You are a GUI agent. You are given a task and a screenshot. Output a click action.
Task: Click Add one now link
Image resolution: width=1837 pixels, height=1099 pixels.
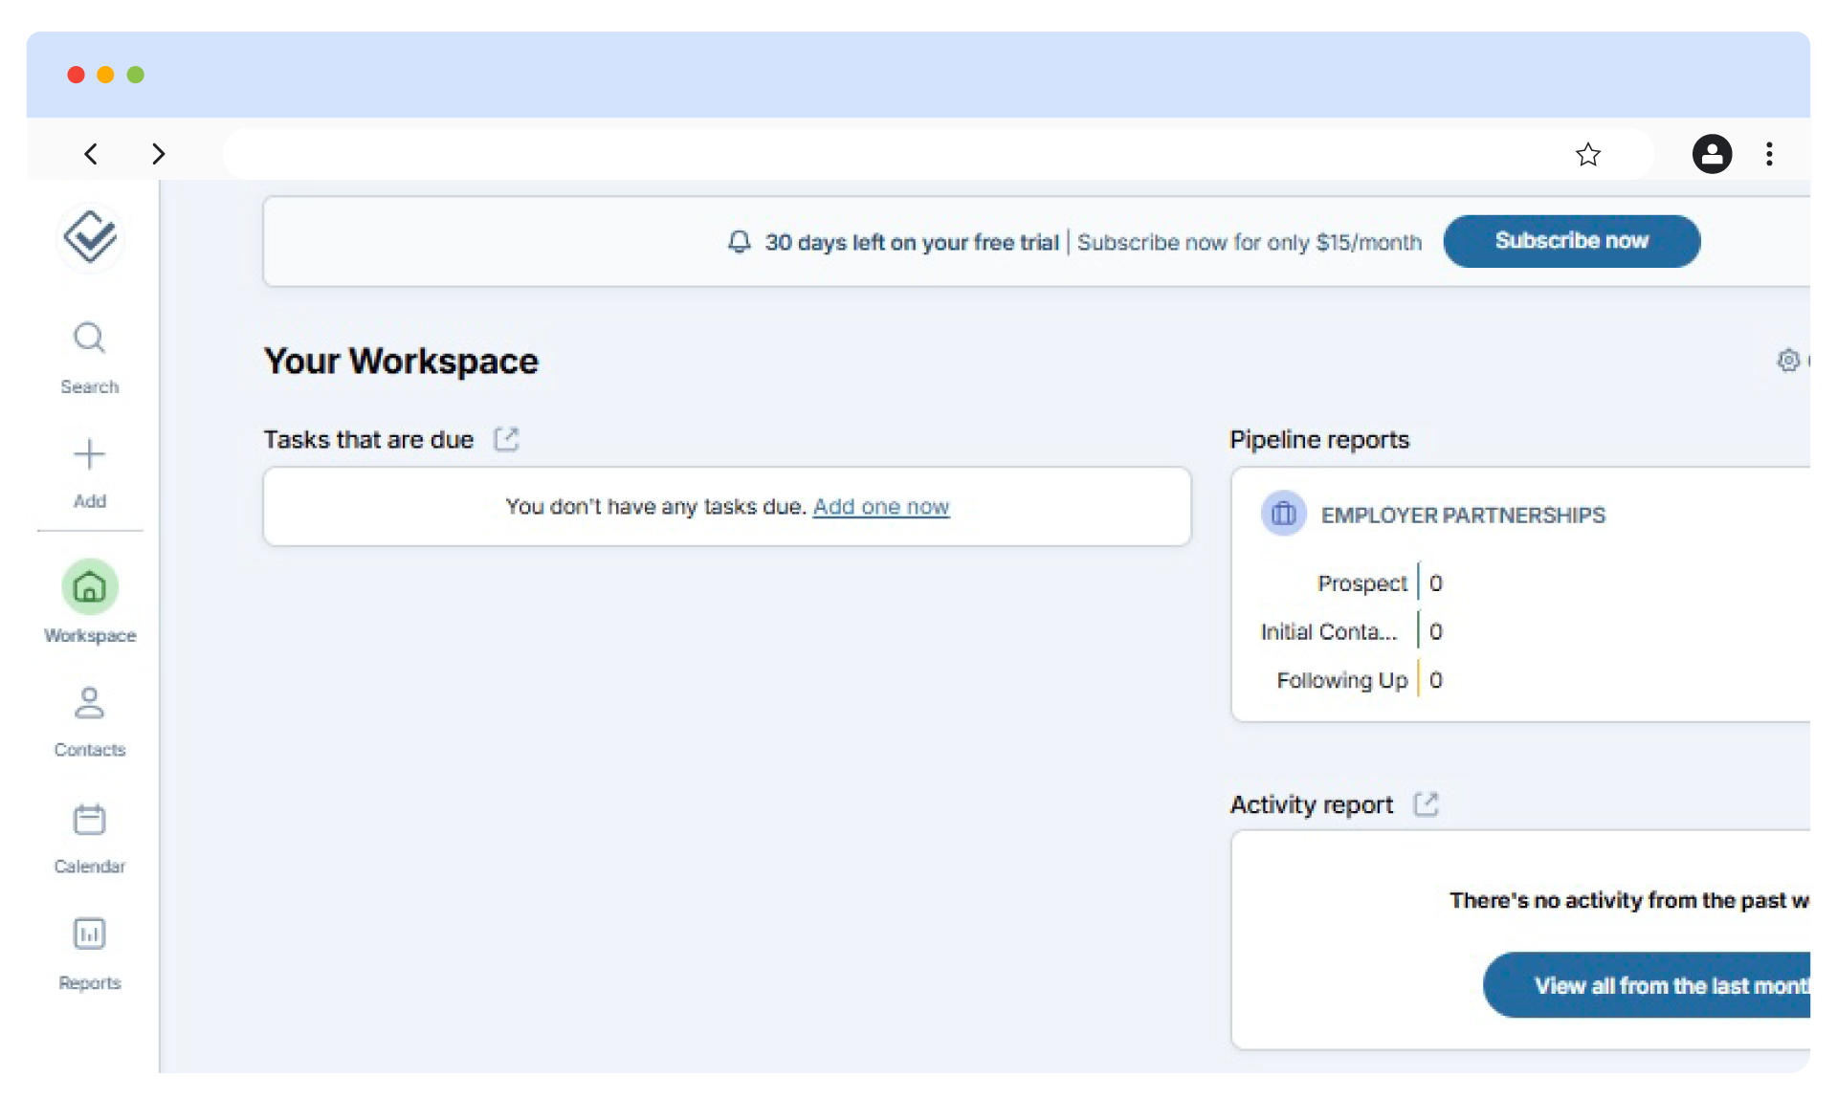[880, 507]
